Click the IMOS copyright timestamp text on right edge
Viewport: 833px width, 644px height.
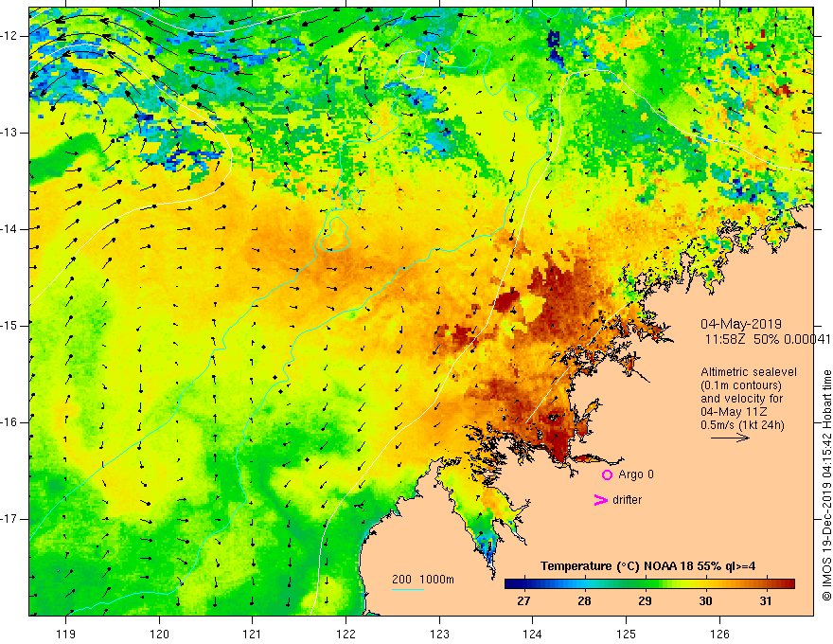[x=826, y=485]
